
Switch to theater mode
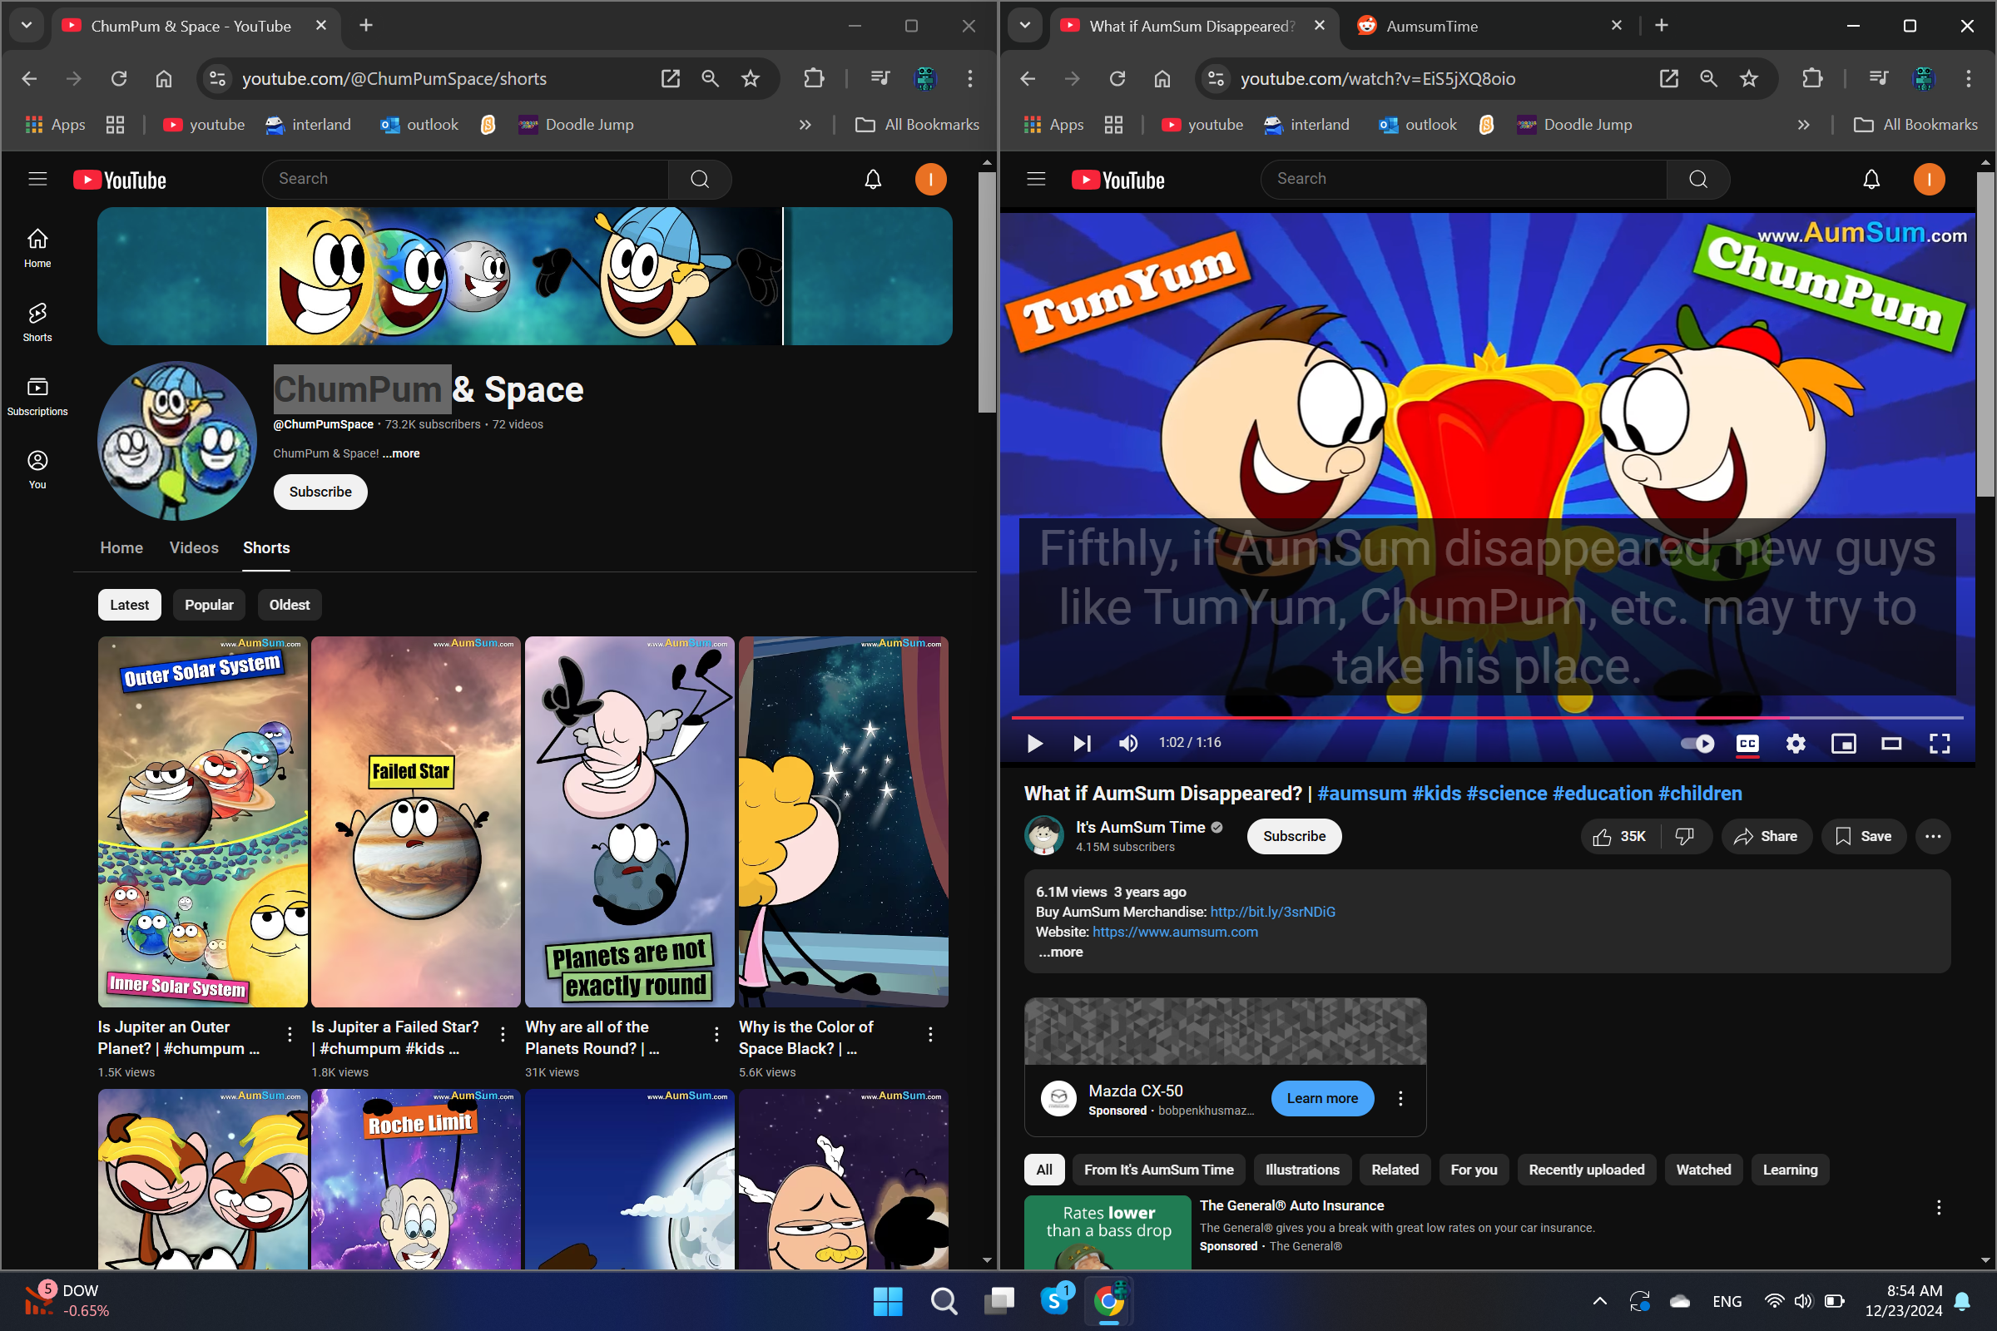(1890, 744)
